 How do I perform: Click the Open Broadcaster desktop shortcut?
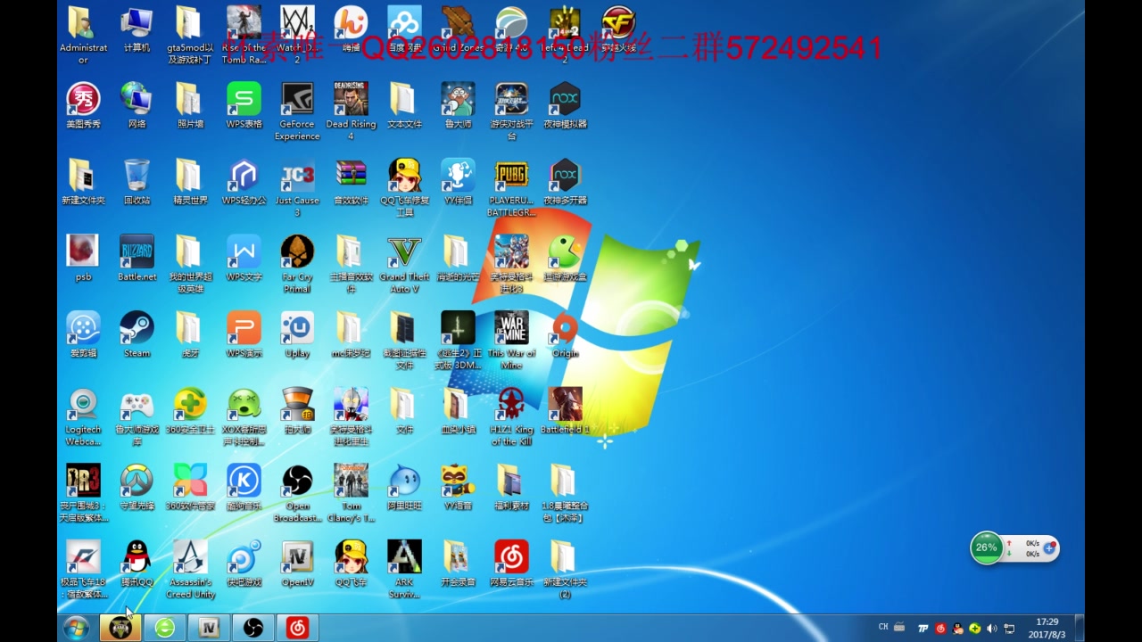point(297,493)
